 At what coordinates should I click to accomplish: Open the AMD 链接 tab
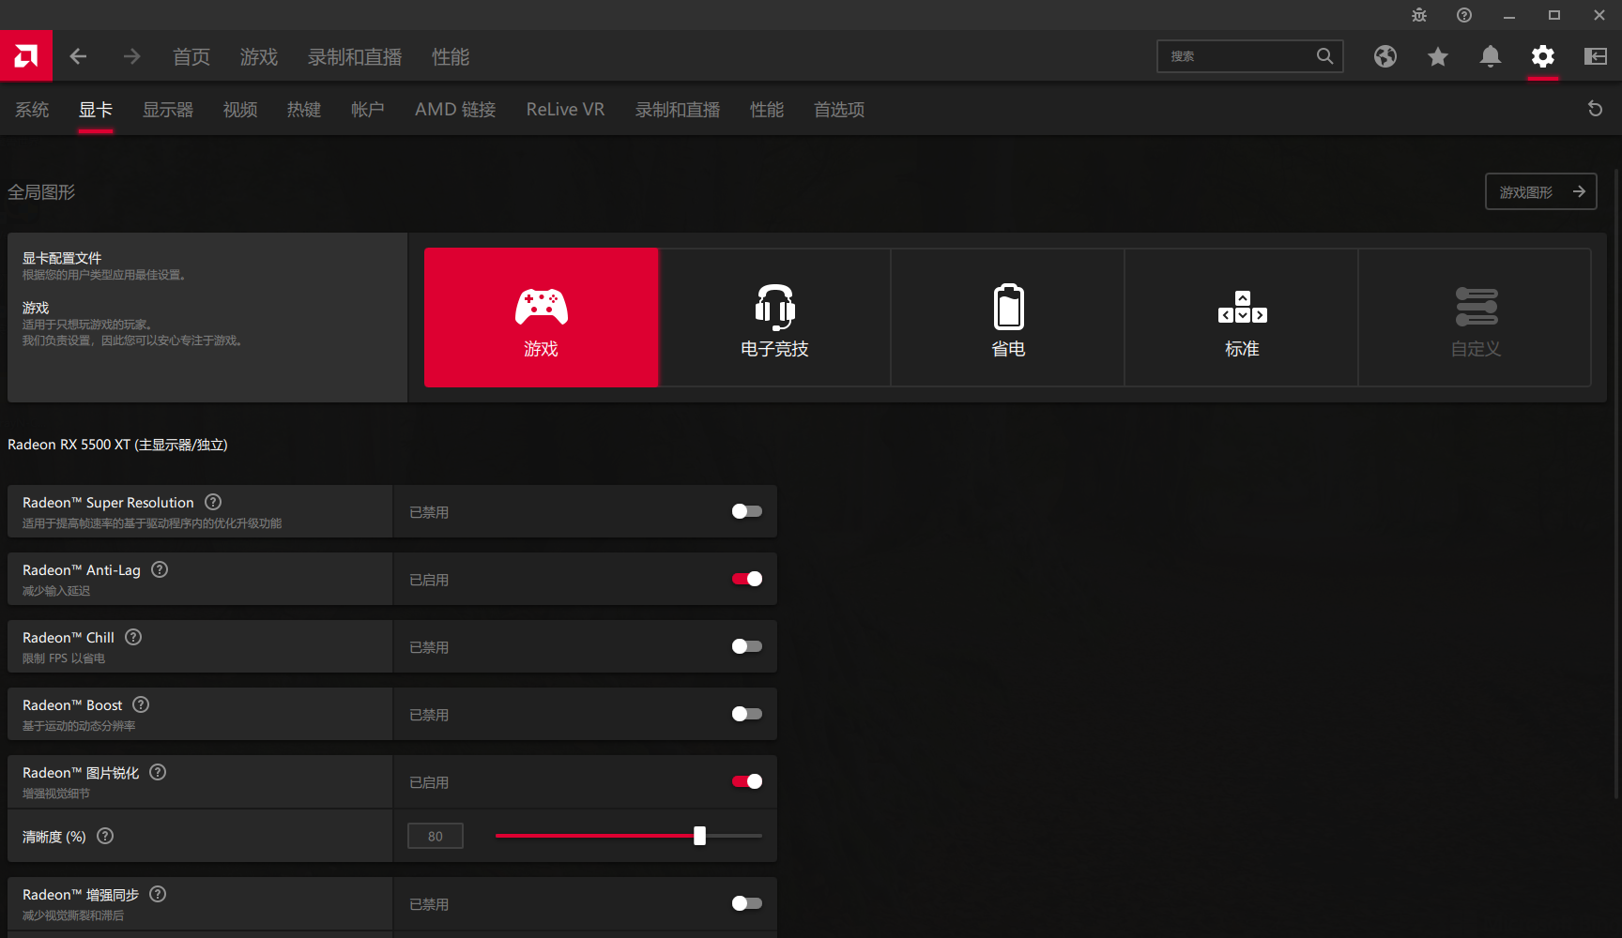coord(455,110)
